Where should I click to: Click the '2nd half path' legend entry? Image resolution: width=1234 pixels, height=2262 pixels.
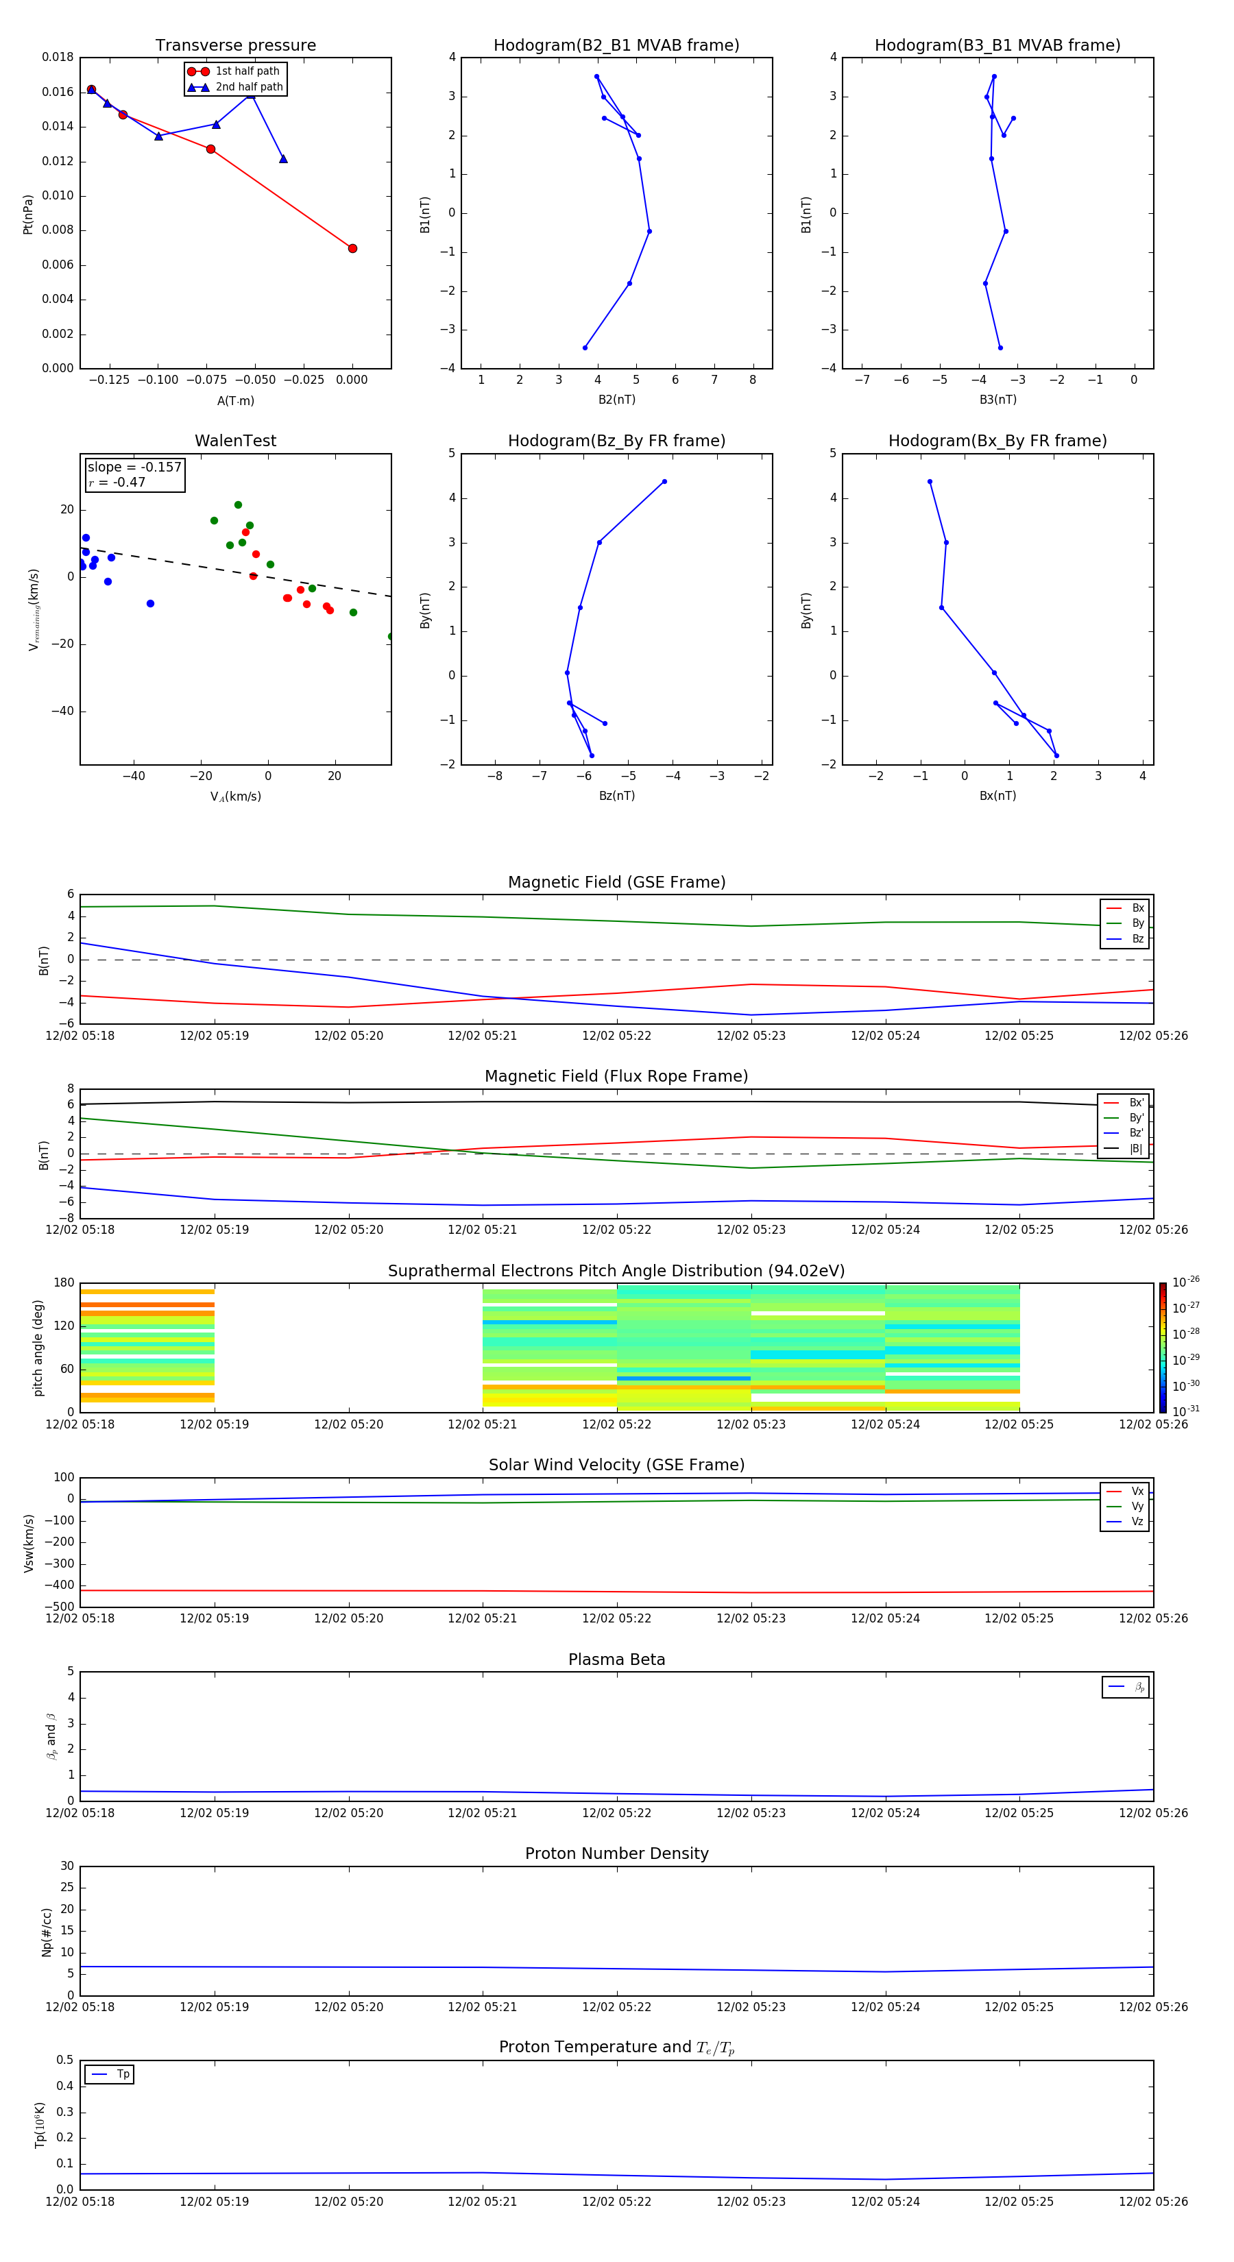234,87
